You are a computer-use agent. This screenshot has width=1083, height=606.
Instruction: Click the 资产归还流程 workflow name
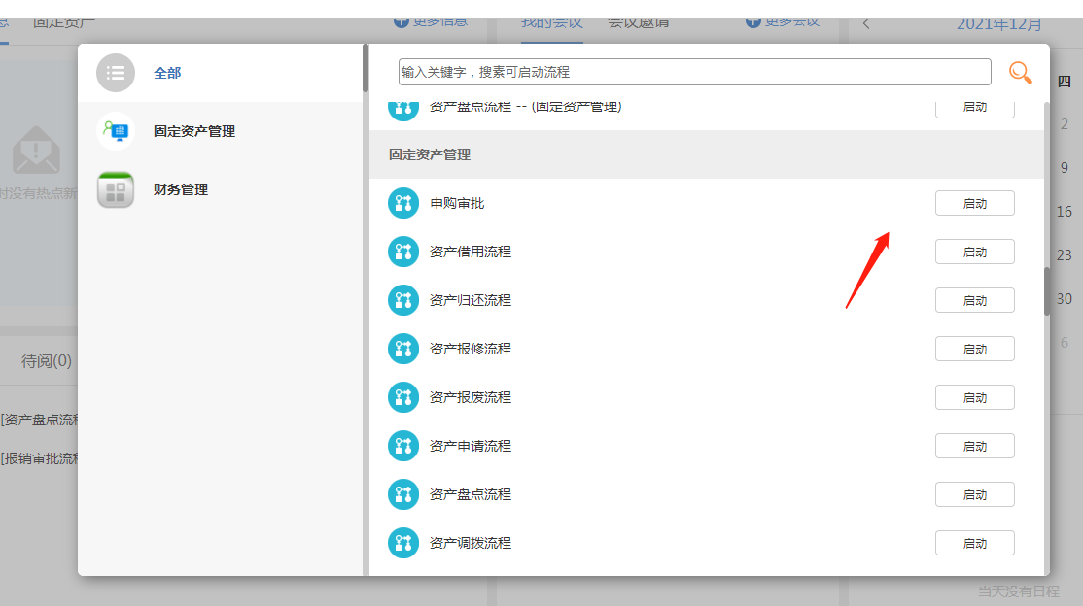(x=471, y=300)
